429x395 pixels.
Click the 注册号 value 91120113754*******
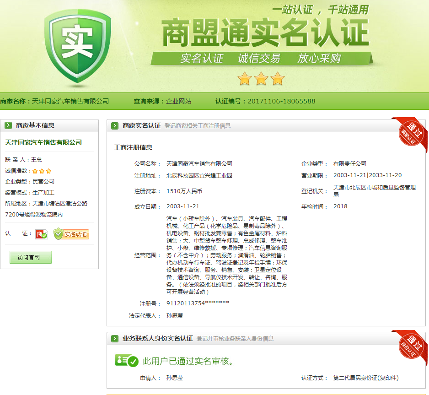click(x=198, y=303)
